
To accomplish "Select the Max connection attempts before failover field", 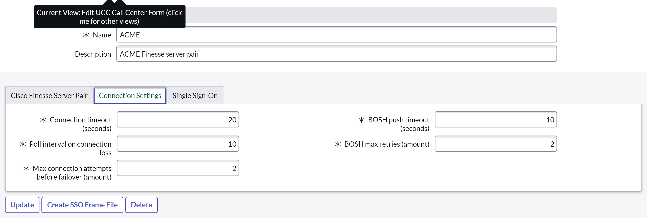I will [x=178, y=168].
